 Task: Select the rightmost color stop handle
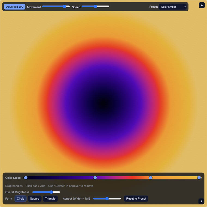199,178
